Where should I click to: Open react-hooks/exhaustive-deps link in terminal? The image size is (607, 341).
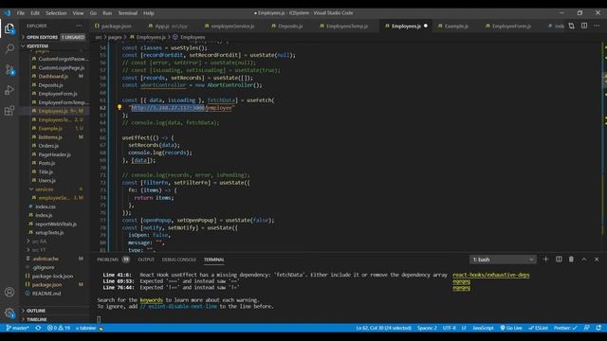click(491, 275)
